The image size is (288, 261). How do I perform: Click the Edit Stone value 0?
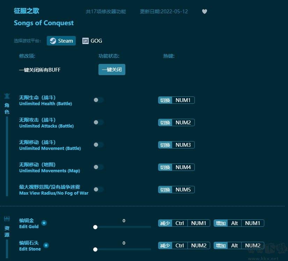tap(124, 243)
